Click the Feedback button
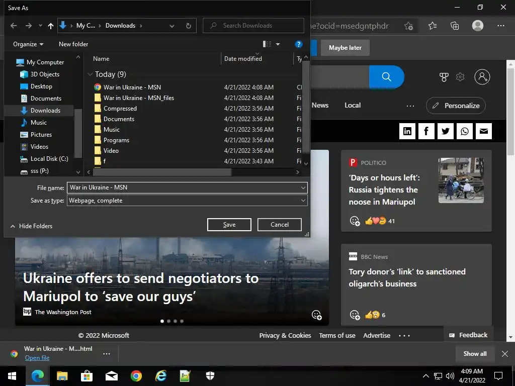The height and width of the screenshot is (386, 515). pos(468,335)
